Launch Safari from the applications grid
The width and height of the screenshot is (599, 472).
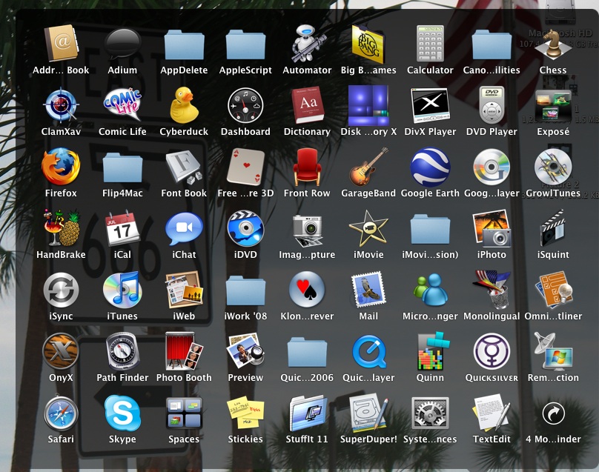click(x=61, y=413)
